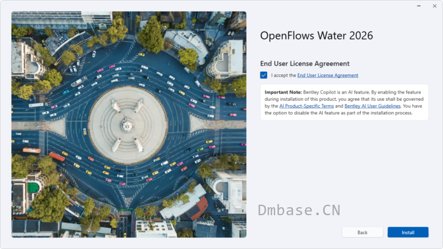Click the End User License Agreement heading

(x=305, y=63)
